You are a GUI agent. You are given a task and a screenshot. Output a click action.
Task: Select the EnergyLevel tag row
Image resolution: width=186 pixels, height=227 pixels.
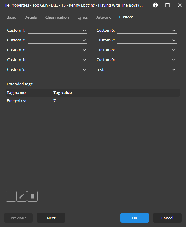pyautogui.click(x=18, y=101)
